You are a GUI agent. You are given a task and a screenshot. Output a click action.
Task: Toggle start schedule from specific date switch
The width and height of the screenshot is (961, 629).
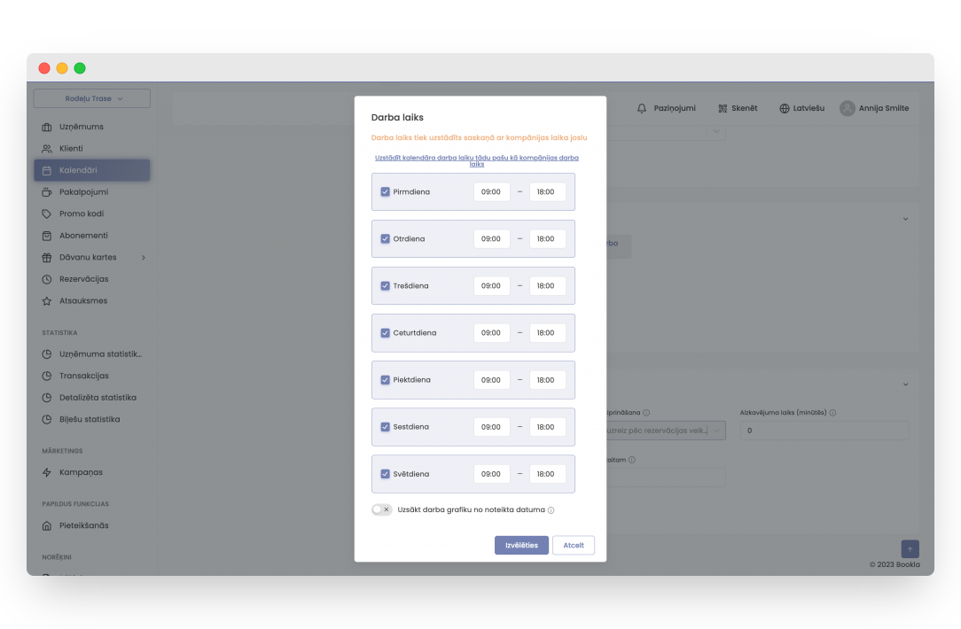381,509
